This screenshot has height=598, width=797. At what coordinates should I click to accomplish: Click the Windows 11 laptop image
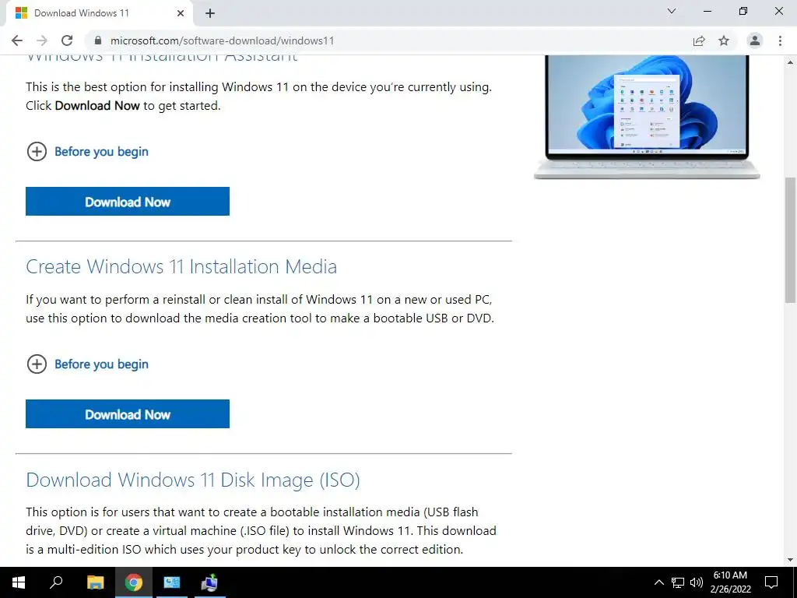pyautogui.click(x=647, y=117)
